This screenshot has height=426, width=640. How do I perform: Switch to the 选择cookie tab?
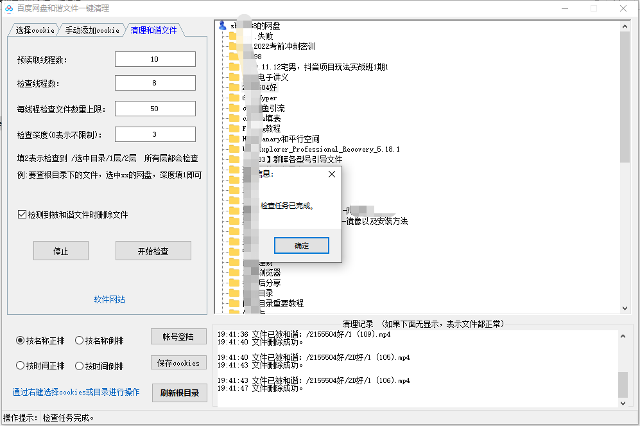click(x=35, y=30)
